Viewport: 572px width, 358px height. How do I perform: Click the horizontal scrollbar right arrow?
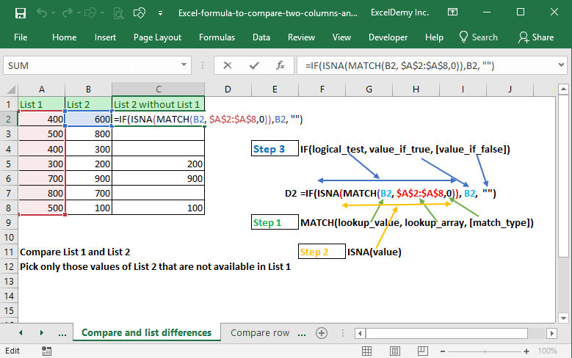(x=551, y=333)
